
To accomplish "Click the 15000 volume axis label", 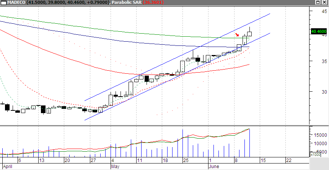I will click(x=320, y=135).
